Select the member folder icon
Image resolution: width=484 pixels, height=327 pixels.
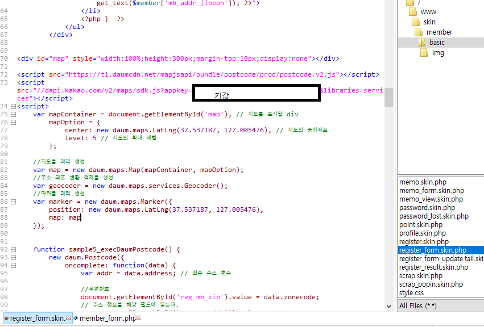click(419, 32)
